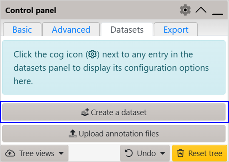Image resolution: width=229 pixels, height=162 pixels.
Task: Open the Advanced tab
Action: pos(71,29)
